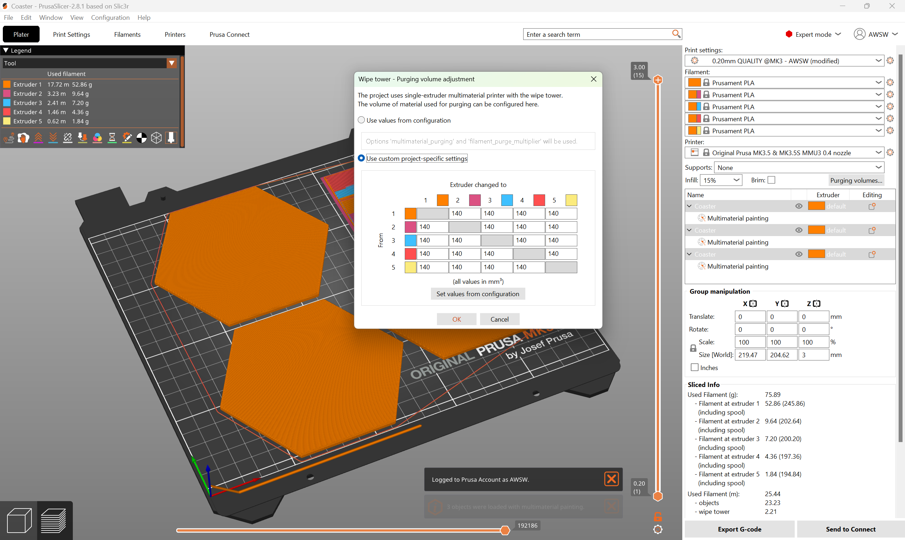Switch to sliced layers preview view
Image resolution: width=905 pixels, height=540 pixels.
[x=54, y=520]
